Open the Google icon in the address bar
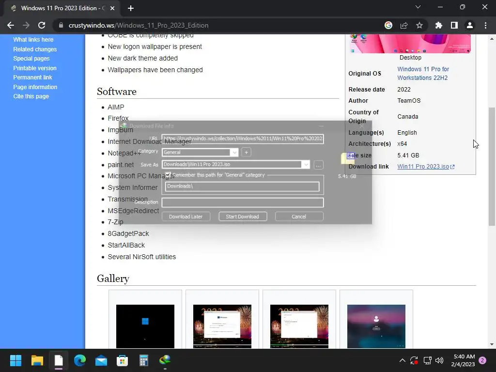 [x=388, y=25]
